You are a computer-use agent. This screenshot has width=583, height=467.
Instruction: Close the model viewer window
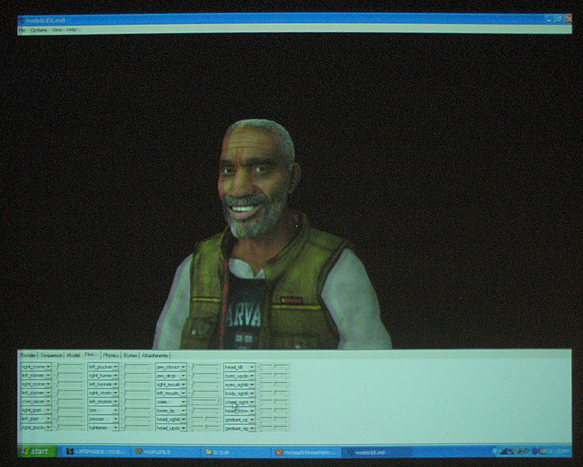pyautogui.click(x=568, y=18)
